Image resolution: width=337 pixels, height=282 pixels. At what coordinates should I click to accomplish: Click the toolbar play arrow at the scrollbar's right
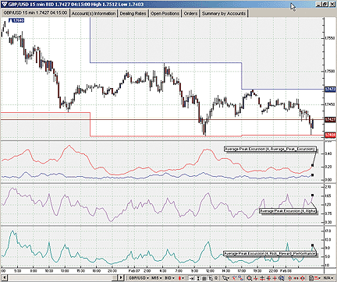pos(121,278)
